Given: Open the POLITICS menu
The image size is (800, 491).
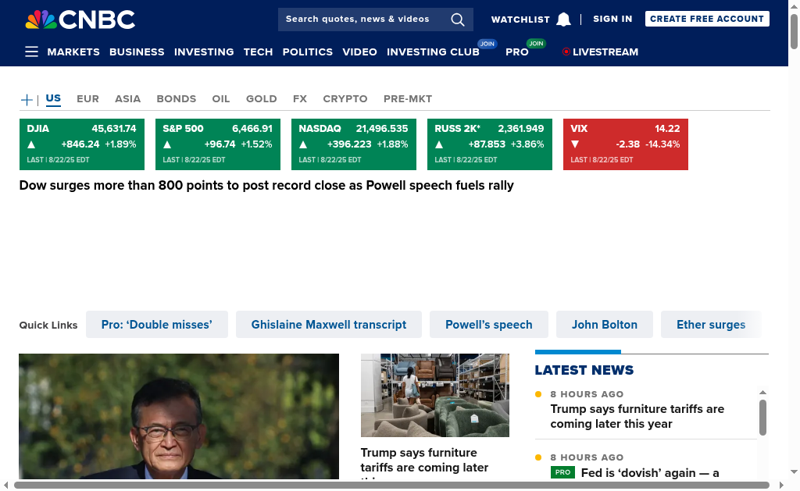Looking at the screenshot, I should (308, 52).
